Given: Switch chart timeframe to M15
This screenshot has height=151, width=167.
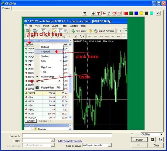Looking at the screenshot, I should (x=101, y=37).
